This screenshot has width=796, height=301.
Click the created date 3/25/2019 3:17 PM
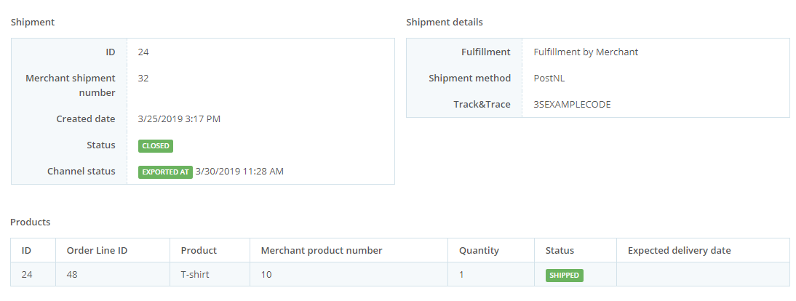coord(179,119)
